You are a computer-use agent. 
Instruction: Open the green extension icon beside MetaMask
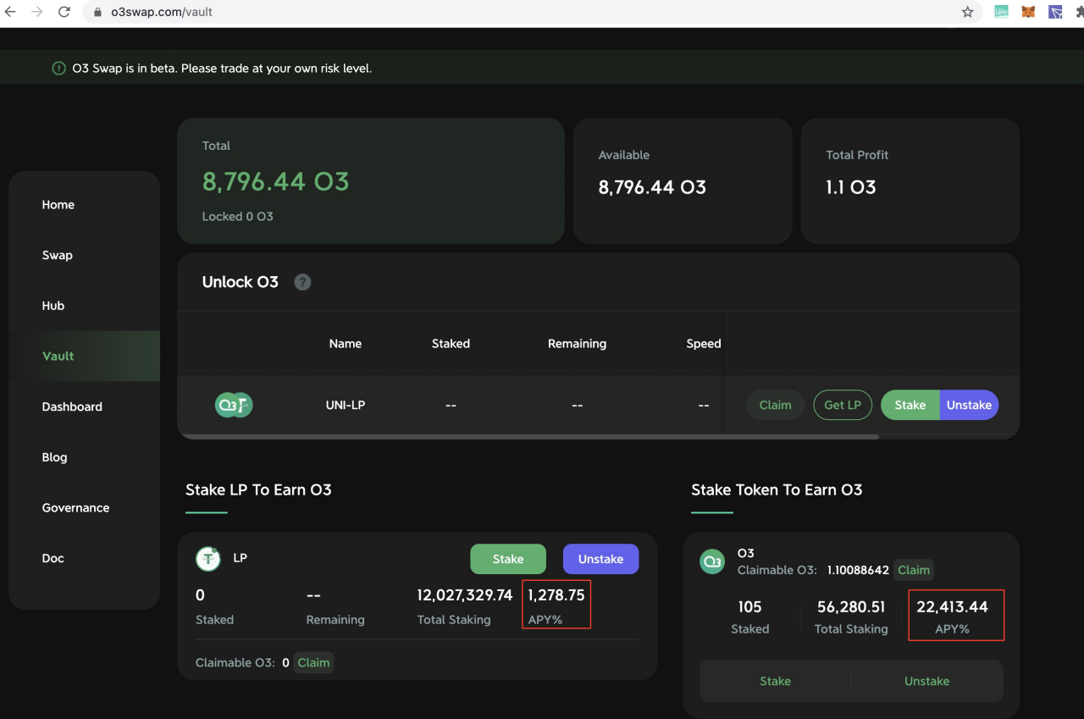[x=1001, y=12]
